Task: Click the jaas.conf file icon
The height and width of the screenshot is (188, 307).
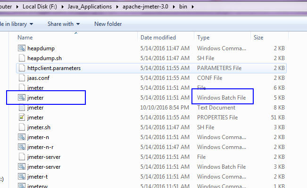Action: click(x=22, y=78)
